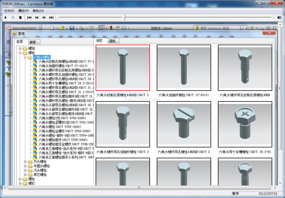The width and height of the screenshot is (285, 198).
Task: Click the SolidWorks select cursor tool
Action: (101, 28)
